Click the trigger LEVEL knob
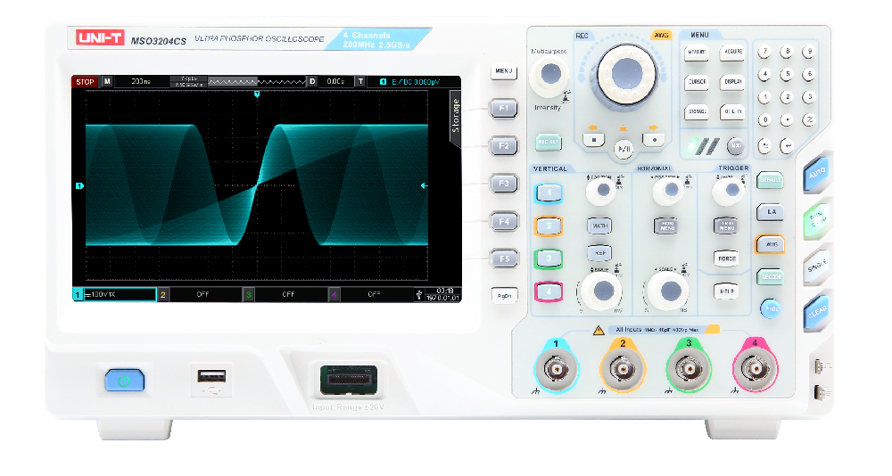This screenshot has height=476, width=892. (x=729, y=191)
